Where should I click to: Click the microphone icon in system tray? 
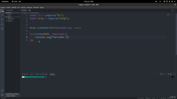172,1
